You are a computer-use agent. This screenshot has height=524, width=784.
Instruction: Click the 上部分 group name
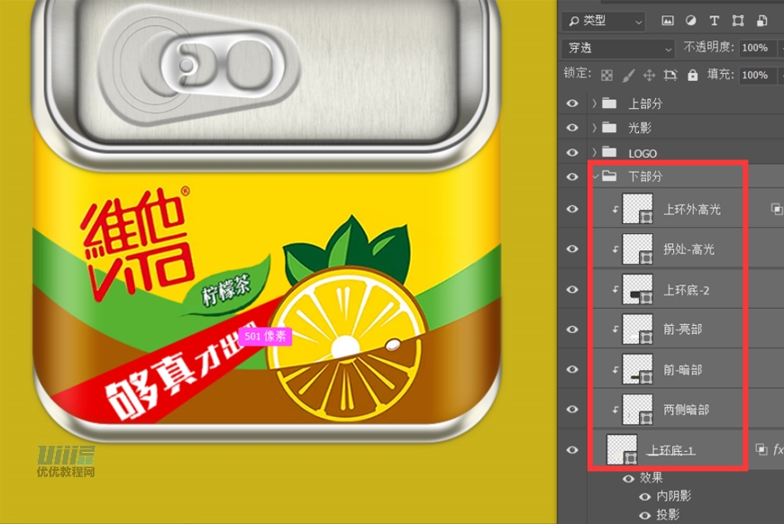645,104
